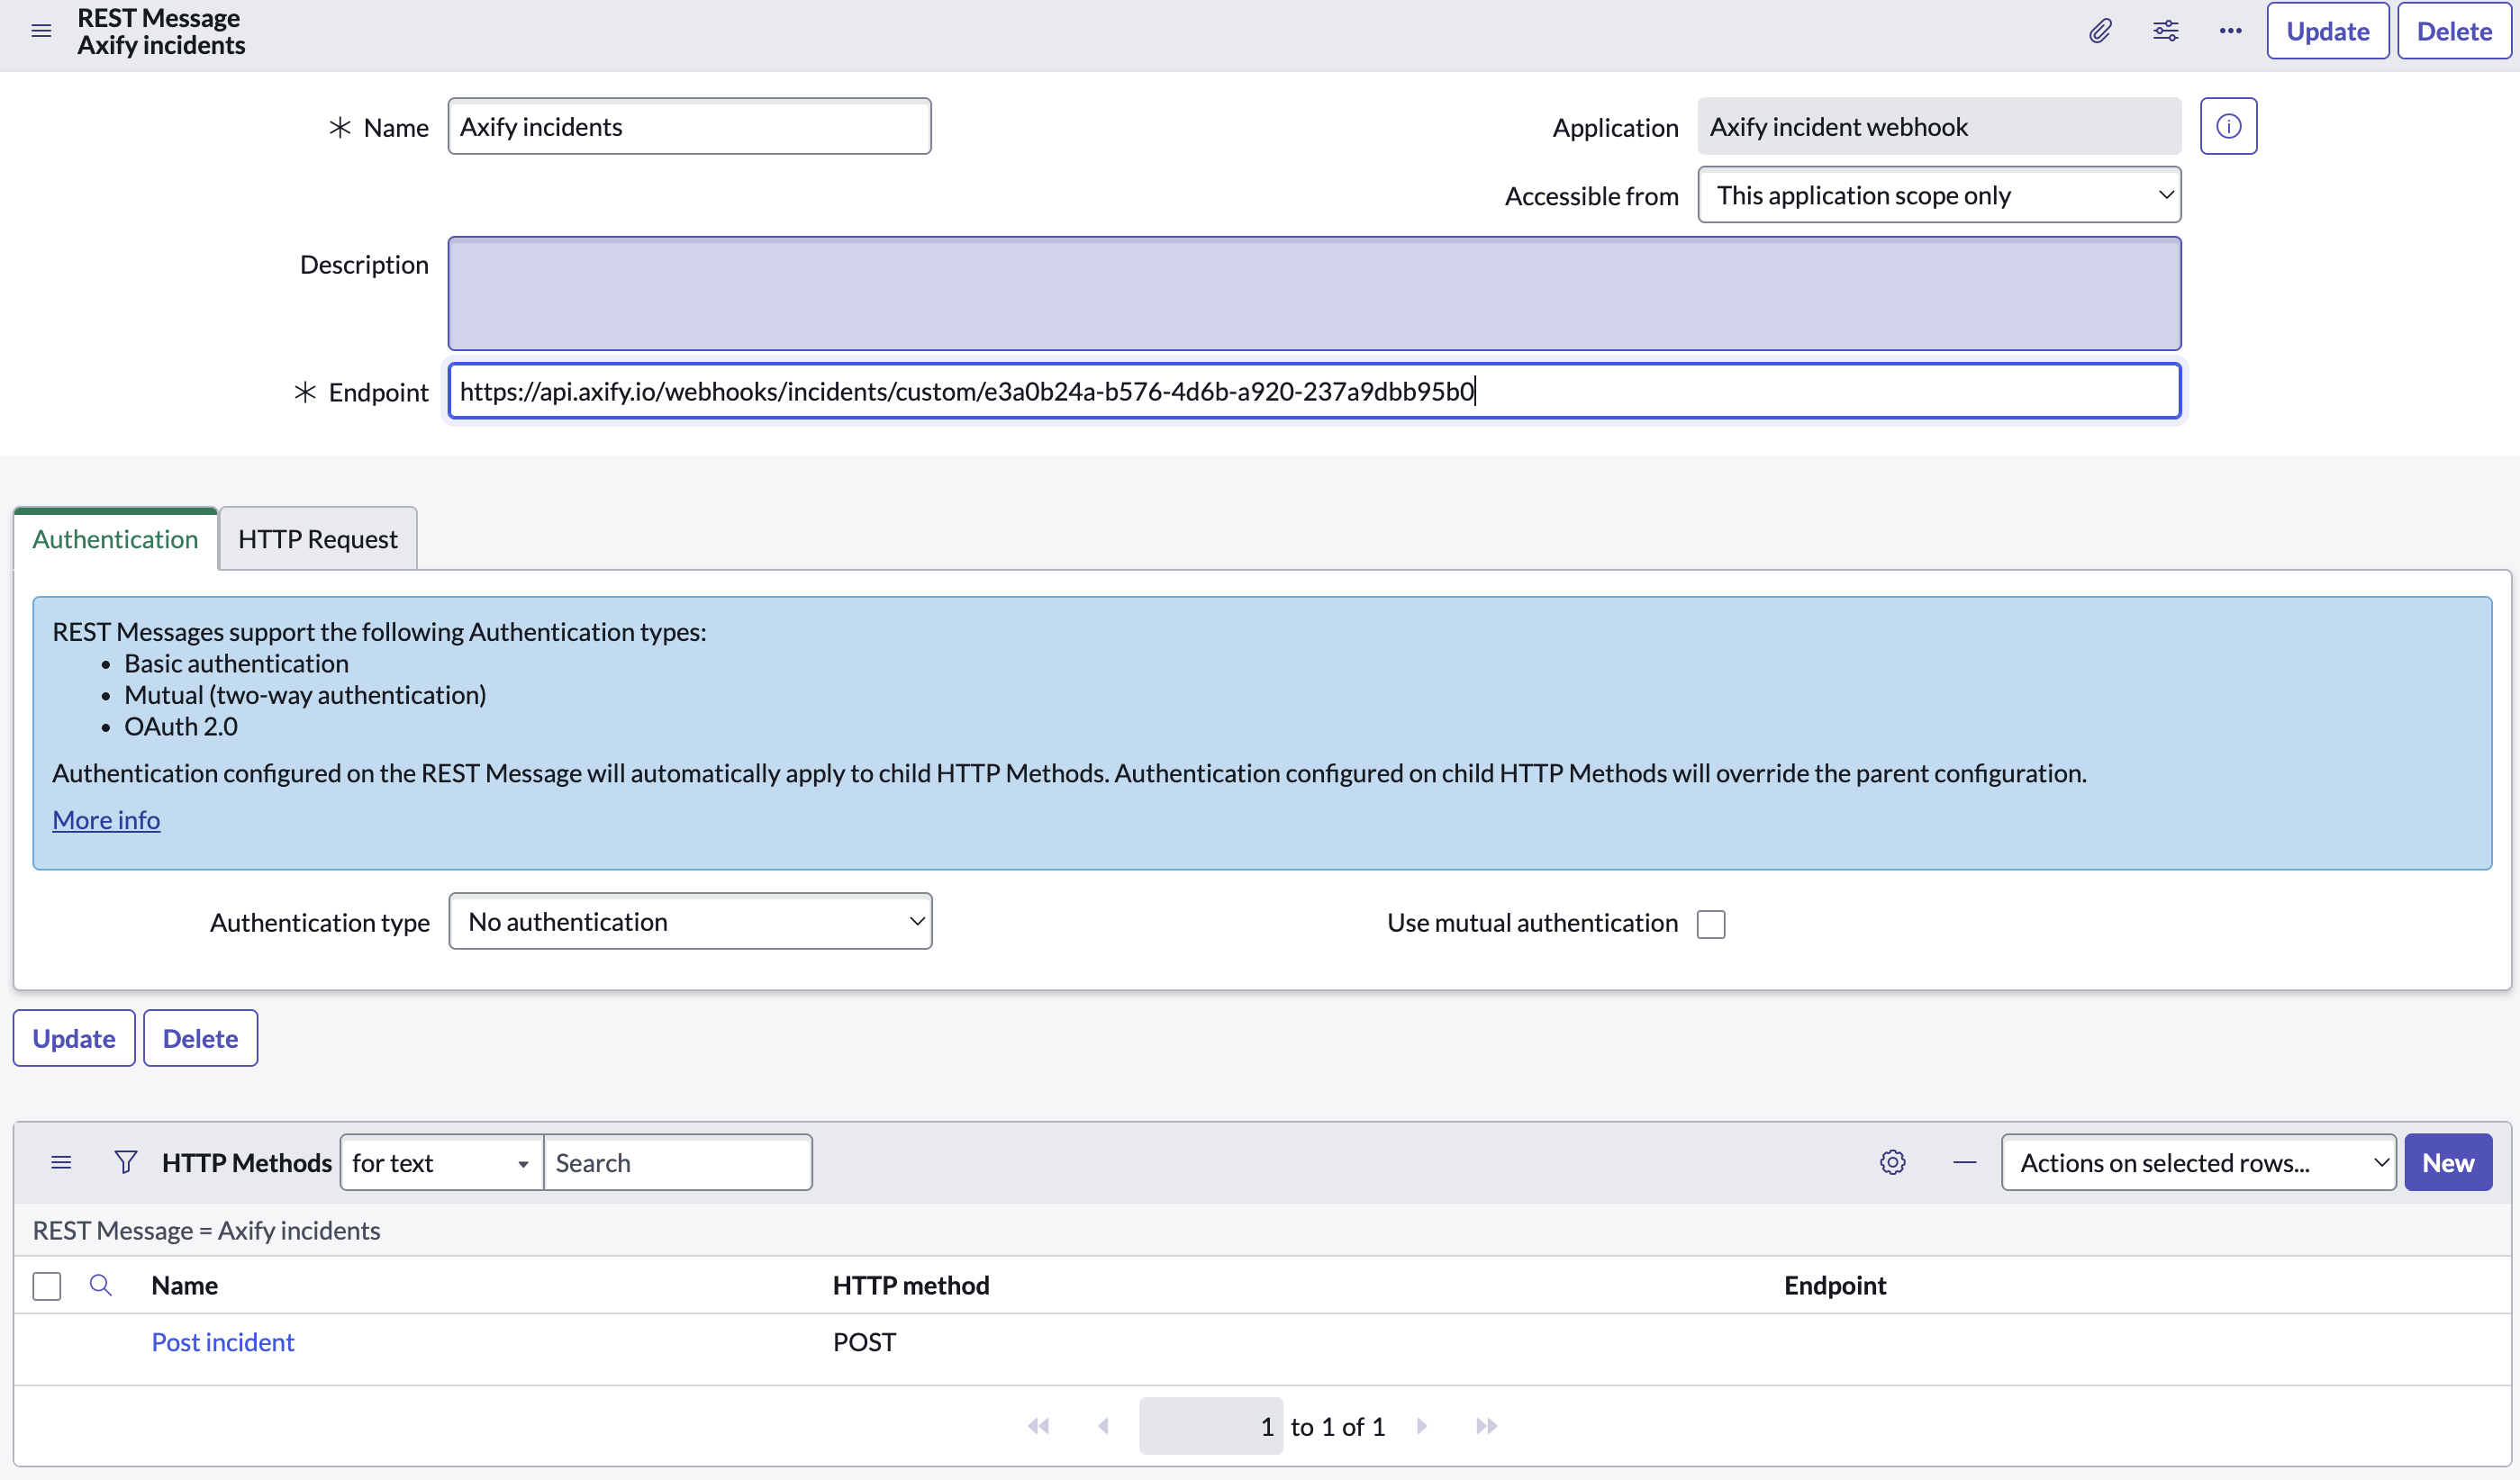Open the more options ellipsis menu
The image size is (2520, 1480).
(x=2229, y=31)
